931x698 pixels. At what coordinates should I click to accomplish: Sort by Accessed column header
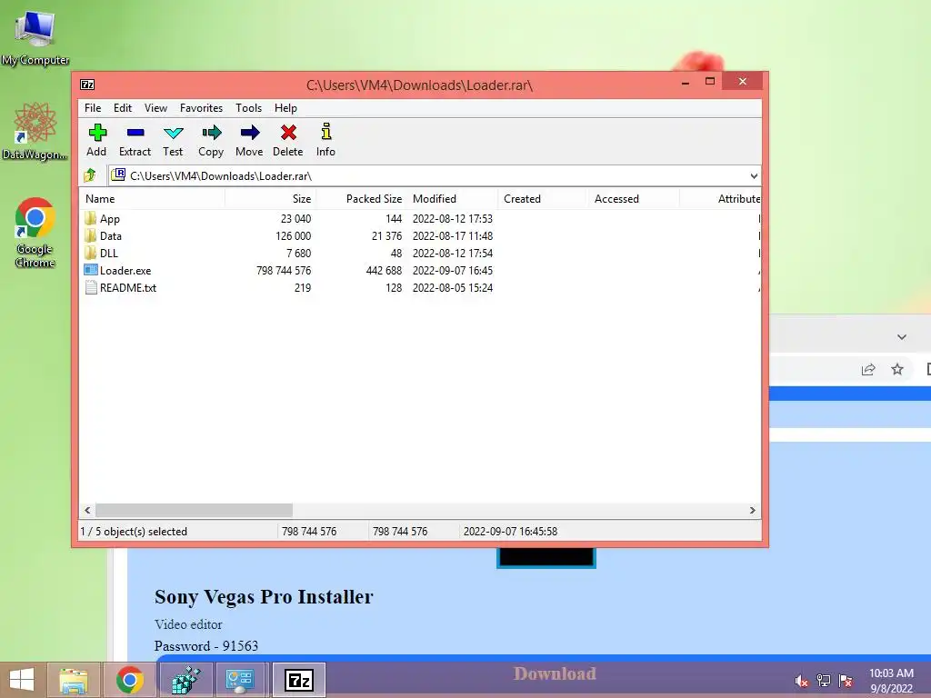[x=634, y=199]
